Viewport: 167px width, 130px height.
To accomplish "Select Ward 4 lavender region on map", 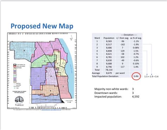I will [51, 76].
